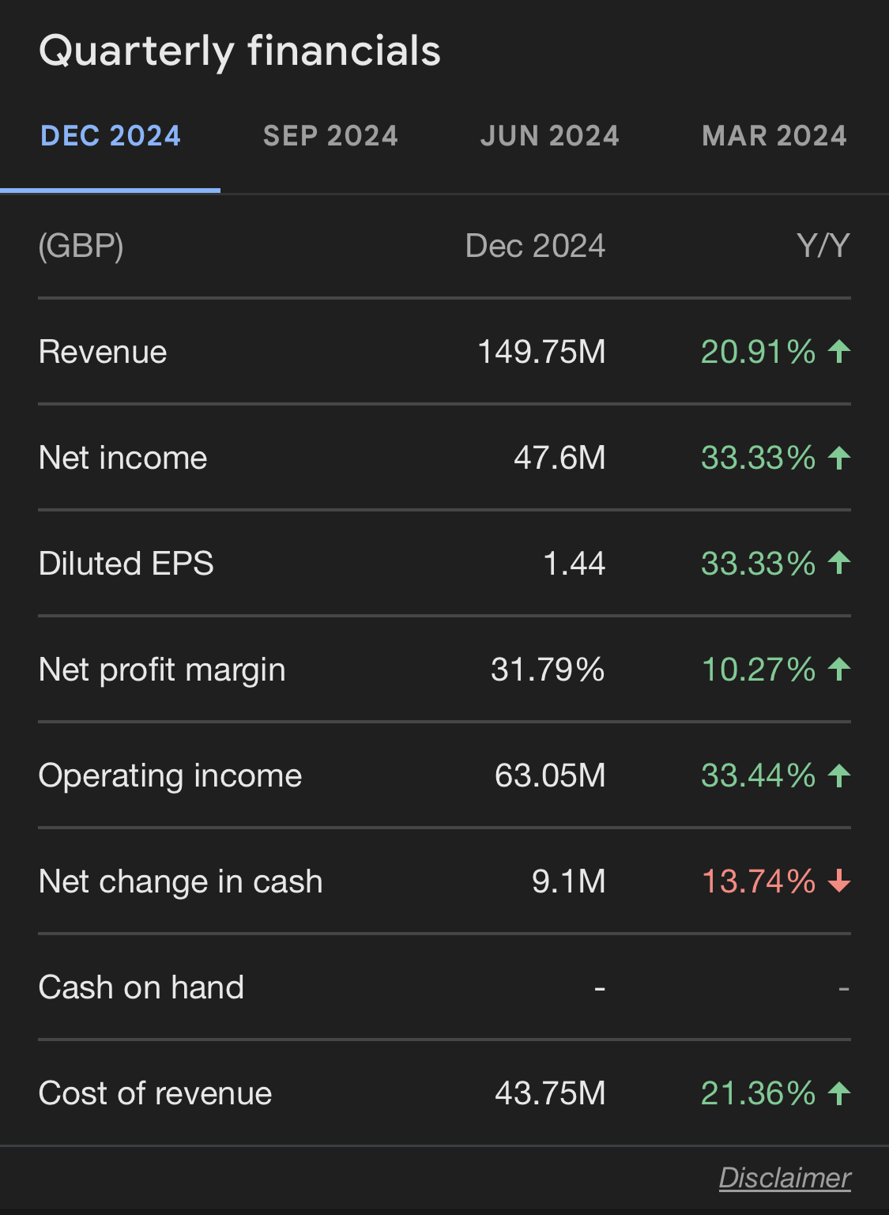The height and width of the screenshot is (1215, 889).
Task: Switch to the SEP 2024 quarter tab
Action: (x=330, y=135)
